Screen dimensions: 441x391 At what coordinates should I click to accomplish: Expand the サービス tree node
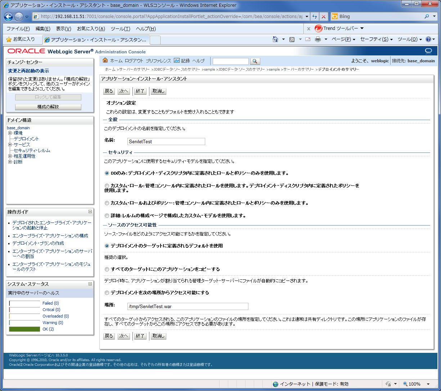(10, 145)
